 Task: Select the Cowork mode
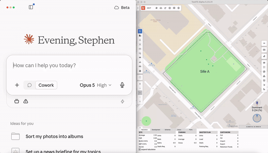[46, 85]
